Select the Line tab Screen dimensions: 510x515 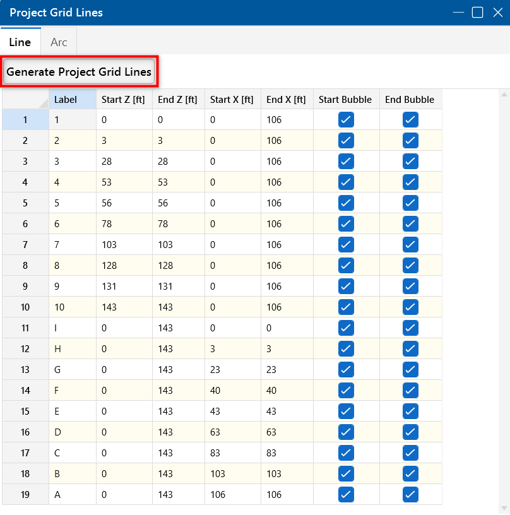(20, 42)
